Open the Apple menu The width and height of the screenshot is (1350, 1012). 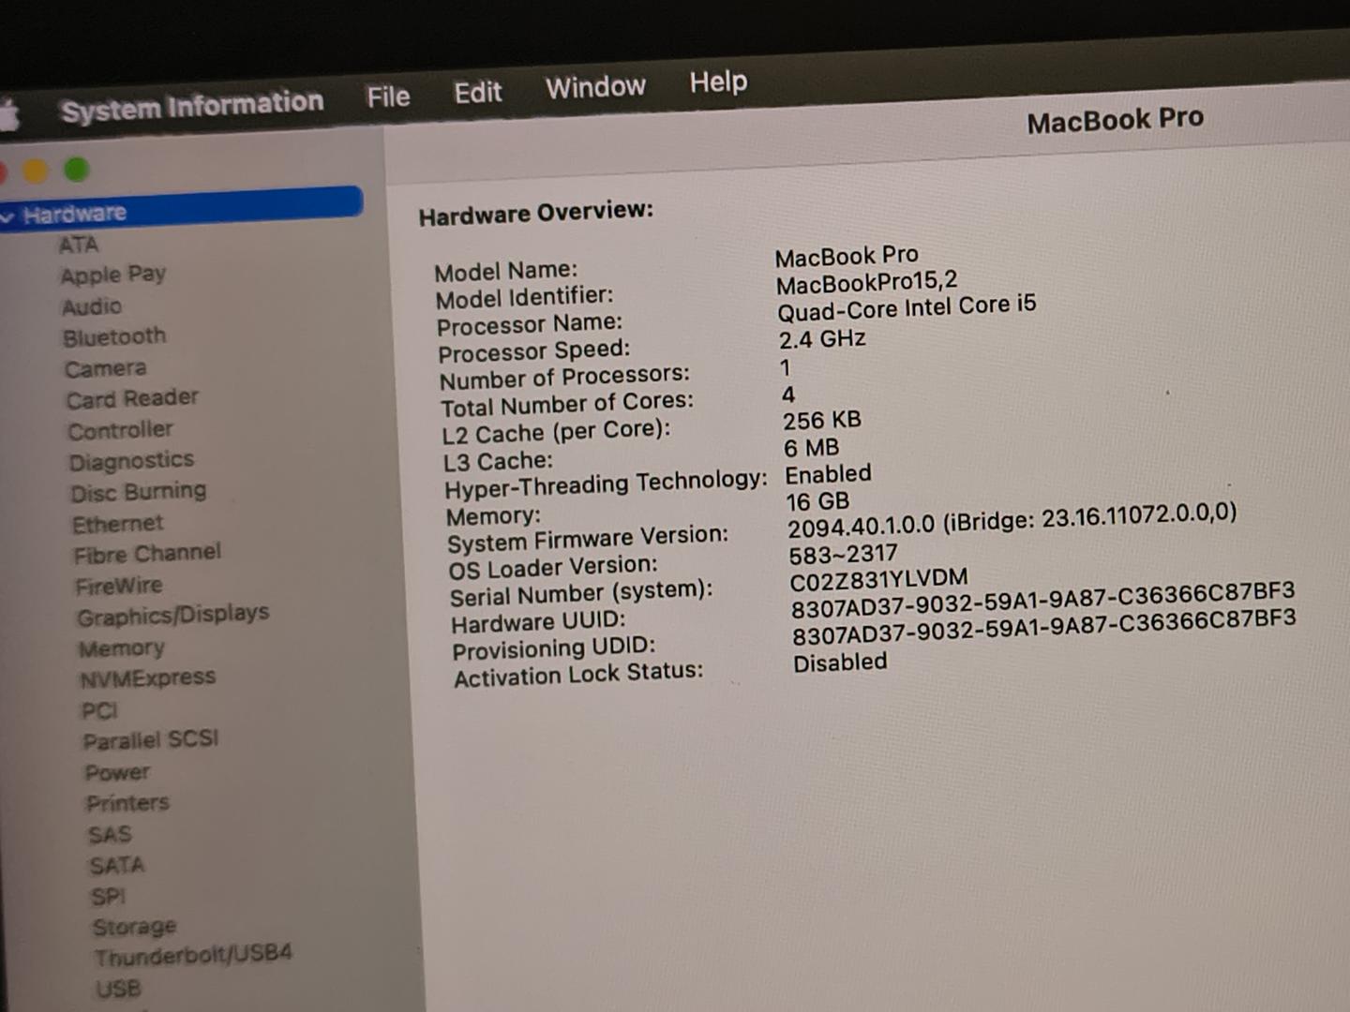(x=9, y=114)
